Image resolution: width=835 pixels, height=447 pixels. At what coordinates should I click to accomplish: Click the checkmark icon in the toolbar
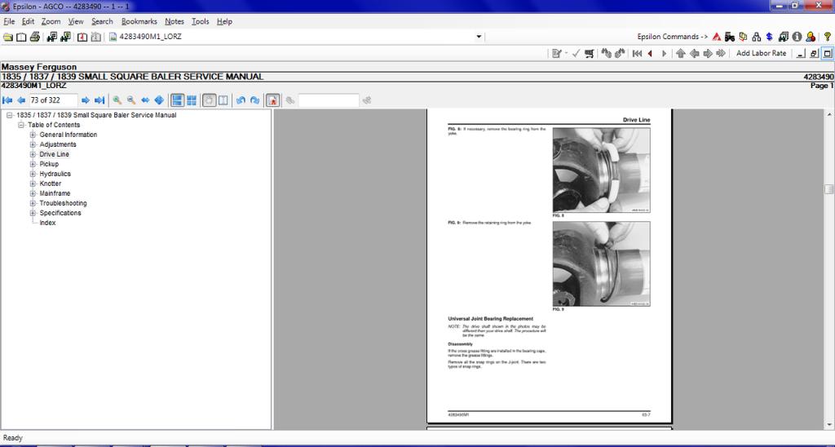coord(576,53)
